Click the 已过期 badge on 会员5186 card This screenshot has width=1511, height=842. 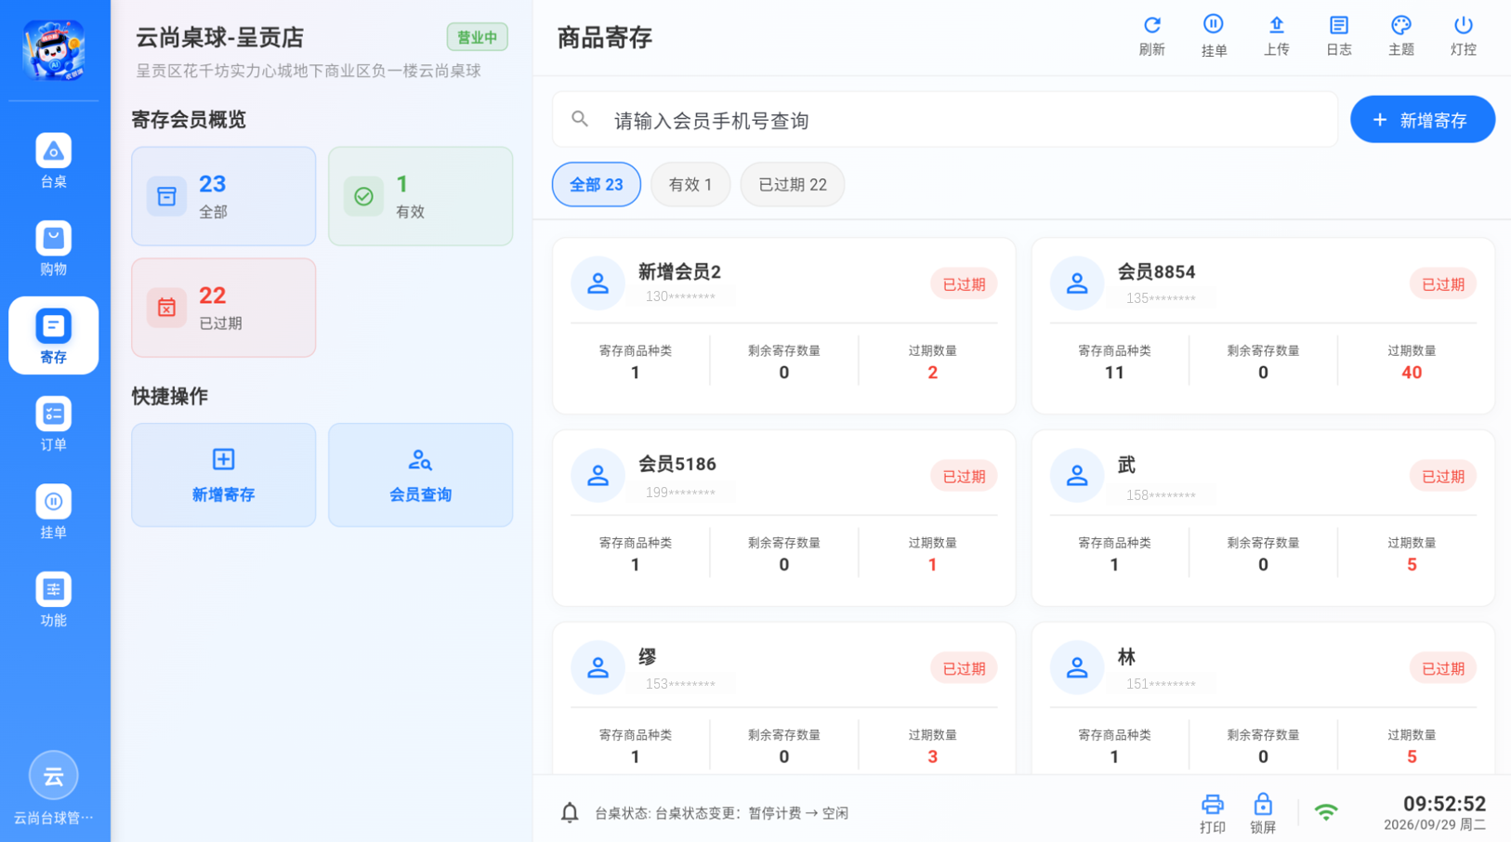coord(964,476)
